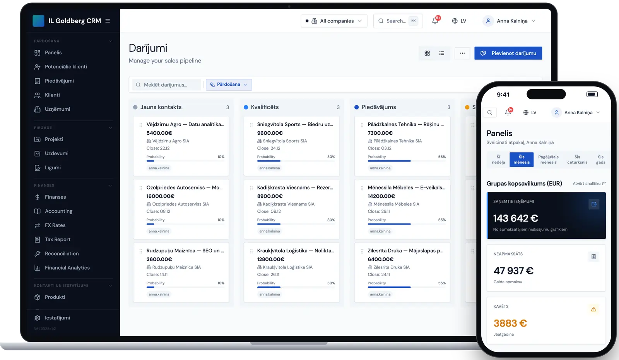Open the Kadiķkrasta Viesnams deal card

(x=292, y=209)
